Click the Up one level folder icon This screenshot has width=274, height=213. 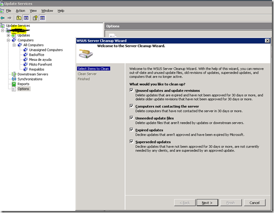19,18
